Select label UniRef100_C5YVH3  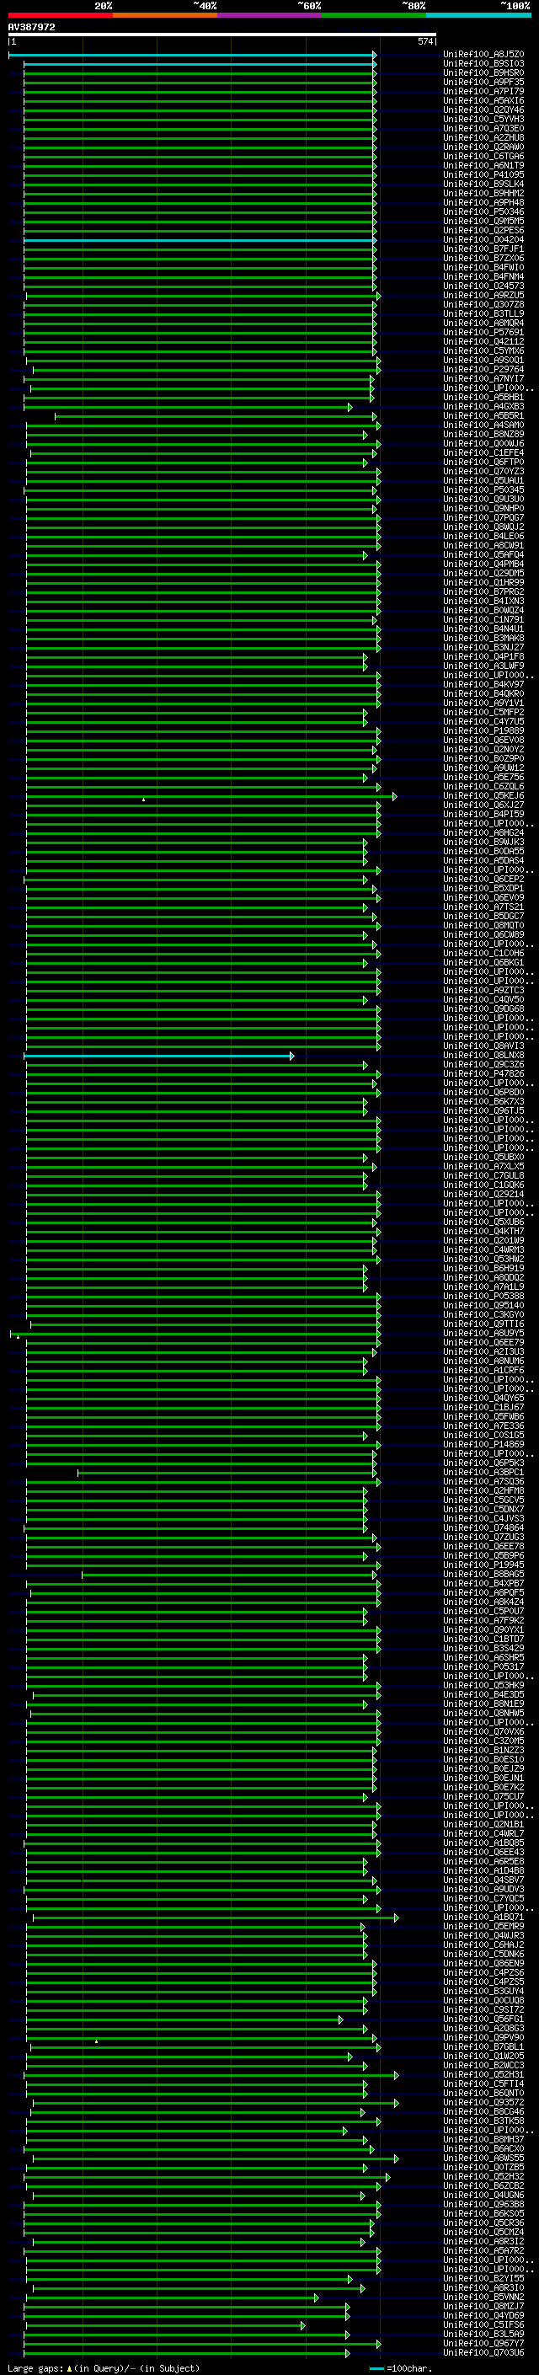pyautogui.click(x=483, y=119)
